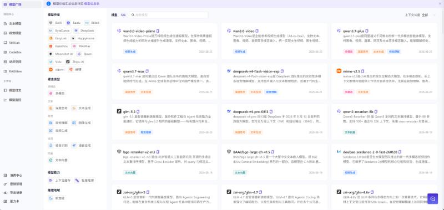Click the doubao-seedance card logo icon

point(339,152)
